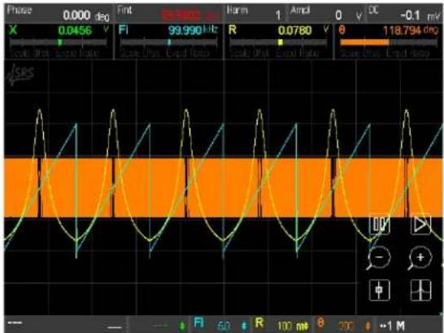Open the Phase 0.000 deg info tile

tap(59, 14)
